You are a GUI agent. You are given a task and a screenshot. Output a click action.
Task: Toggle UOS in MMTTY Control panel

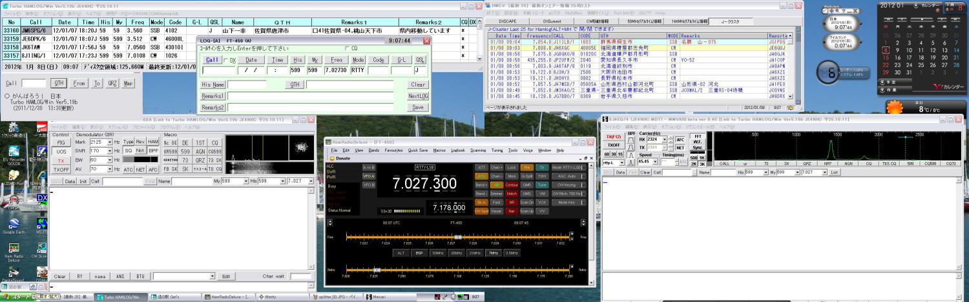61,151
